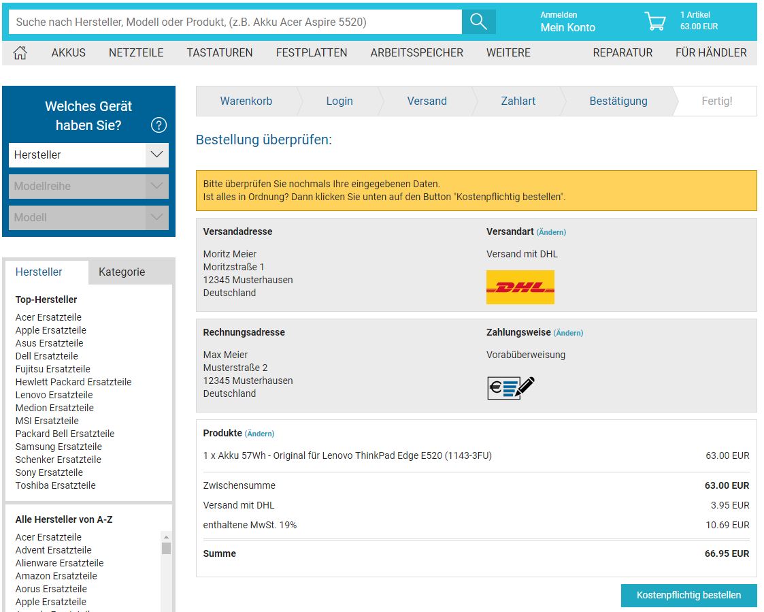Open the AKKUS menu
The image size is (764, 612).
(69, 52)
